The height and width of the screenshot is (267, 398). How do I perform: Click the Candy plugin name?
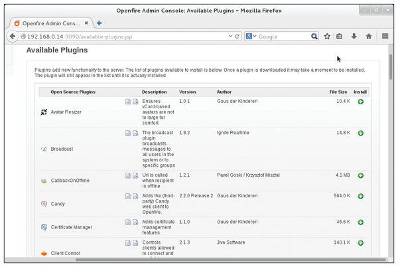click(x=58, y=204)
